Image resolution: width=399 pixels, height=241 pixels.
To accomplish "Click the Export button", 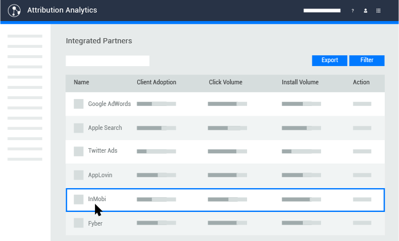I will click(330, 60).
